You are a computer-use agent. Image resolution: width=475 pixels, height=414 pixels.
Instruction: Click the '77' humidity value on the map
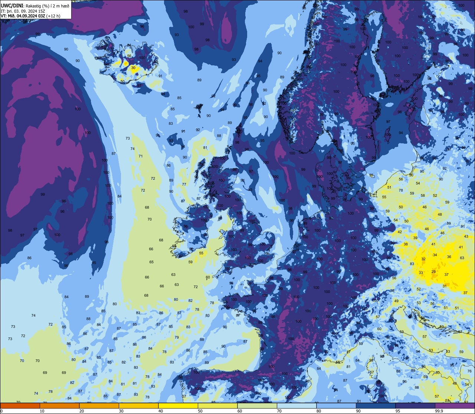pos(184,185)
